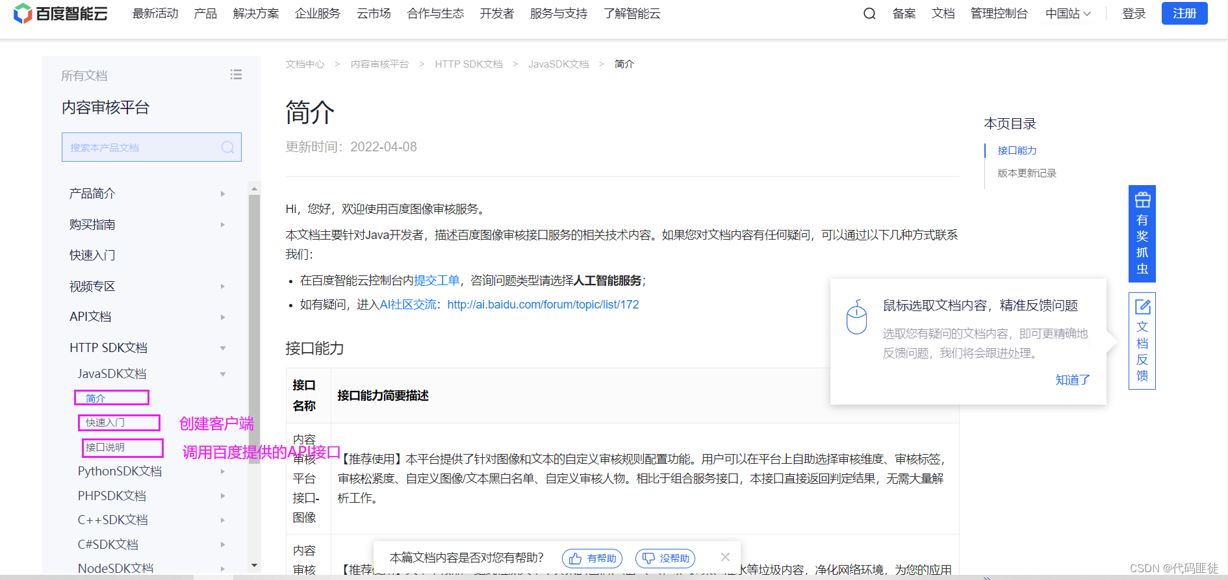1228x580 pixels.
Task: Click the 提交工单 link
Action: click(x=437, y=281)
